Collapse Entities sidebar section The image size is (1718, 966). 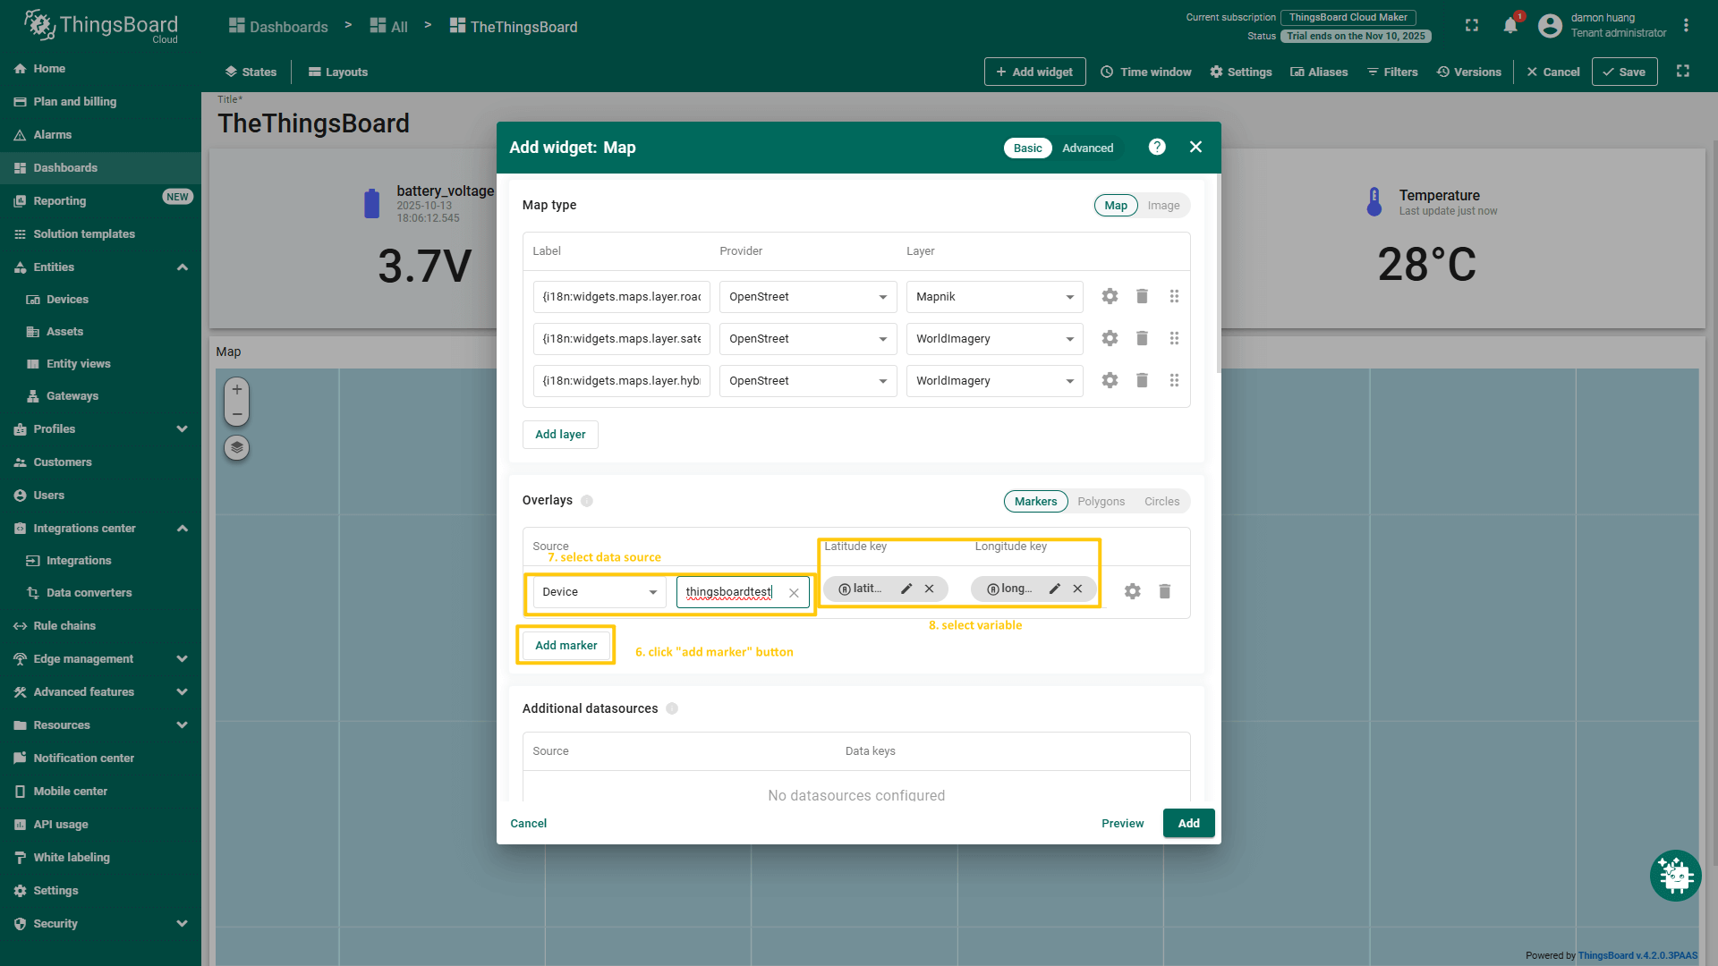pyautogui.click(x=183, y=267)
